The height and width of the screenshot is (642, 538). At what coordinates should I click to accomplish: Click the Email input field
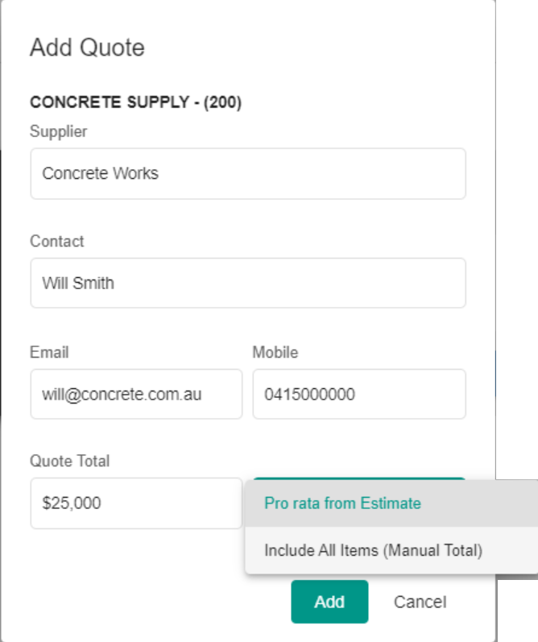[x=135, y=394]
